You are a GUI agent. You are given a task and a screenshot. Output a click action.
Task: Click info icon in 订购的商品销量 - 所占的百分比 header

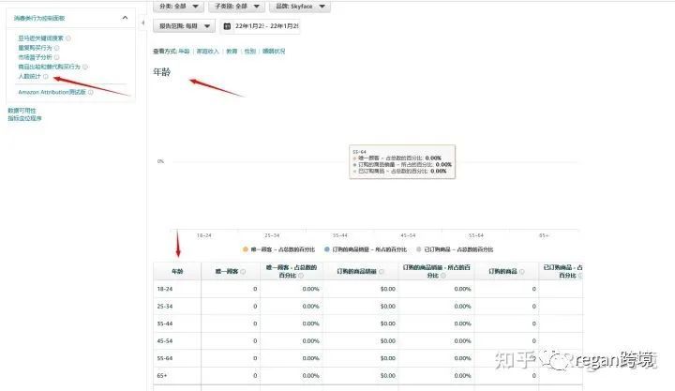click(x=443, y=276)
